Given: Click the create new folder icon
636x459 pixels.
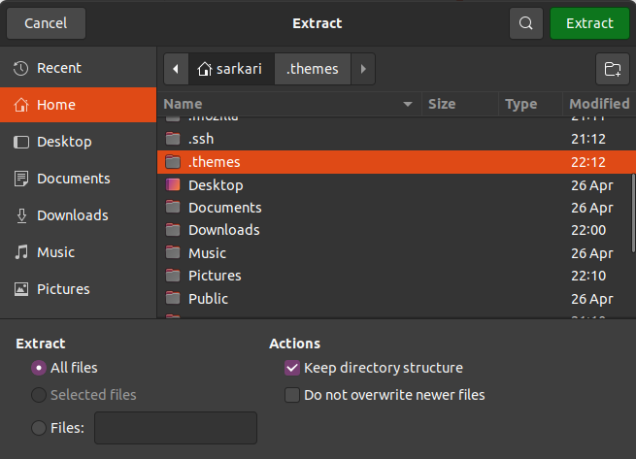Looking at the screenshot, I should pos(612,69).
